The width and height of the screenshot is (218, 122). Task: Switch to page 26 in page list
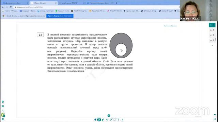(x=211, y=30)
